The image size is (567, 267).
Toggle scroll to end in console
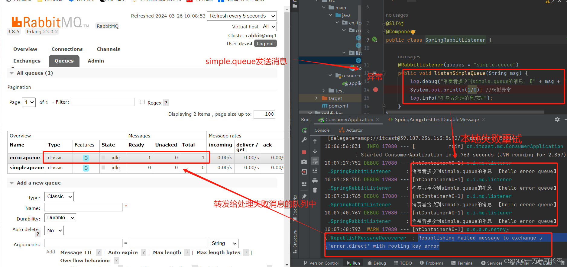pyautogui.click(x=315, y=171)
